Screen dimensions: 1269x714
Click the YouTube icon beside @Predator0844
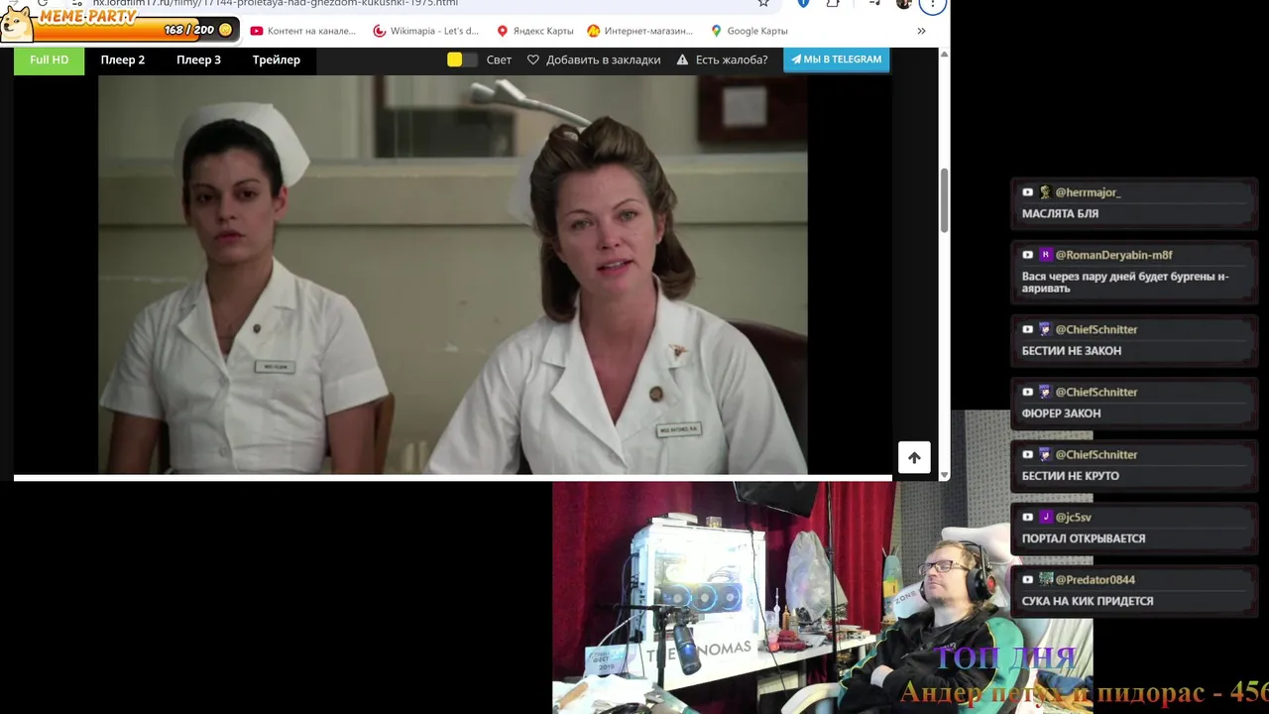(x=1027, y=579)
